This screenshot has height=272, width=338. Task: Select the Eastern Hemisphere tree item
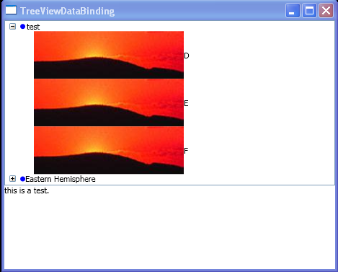coord(61,179)
